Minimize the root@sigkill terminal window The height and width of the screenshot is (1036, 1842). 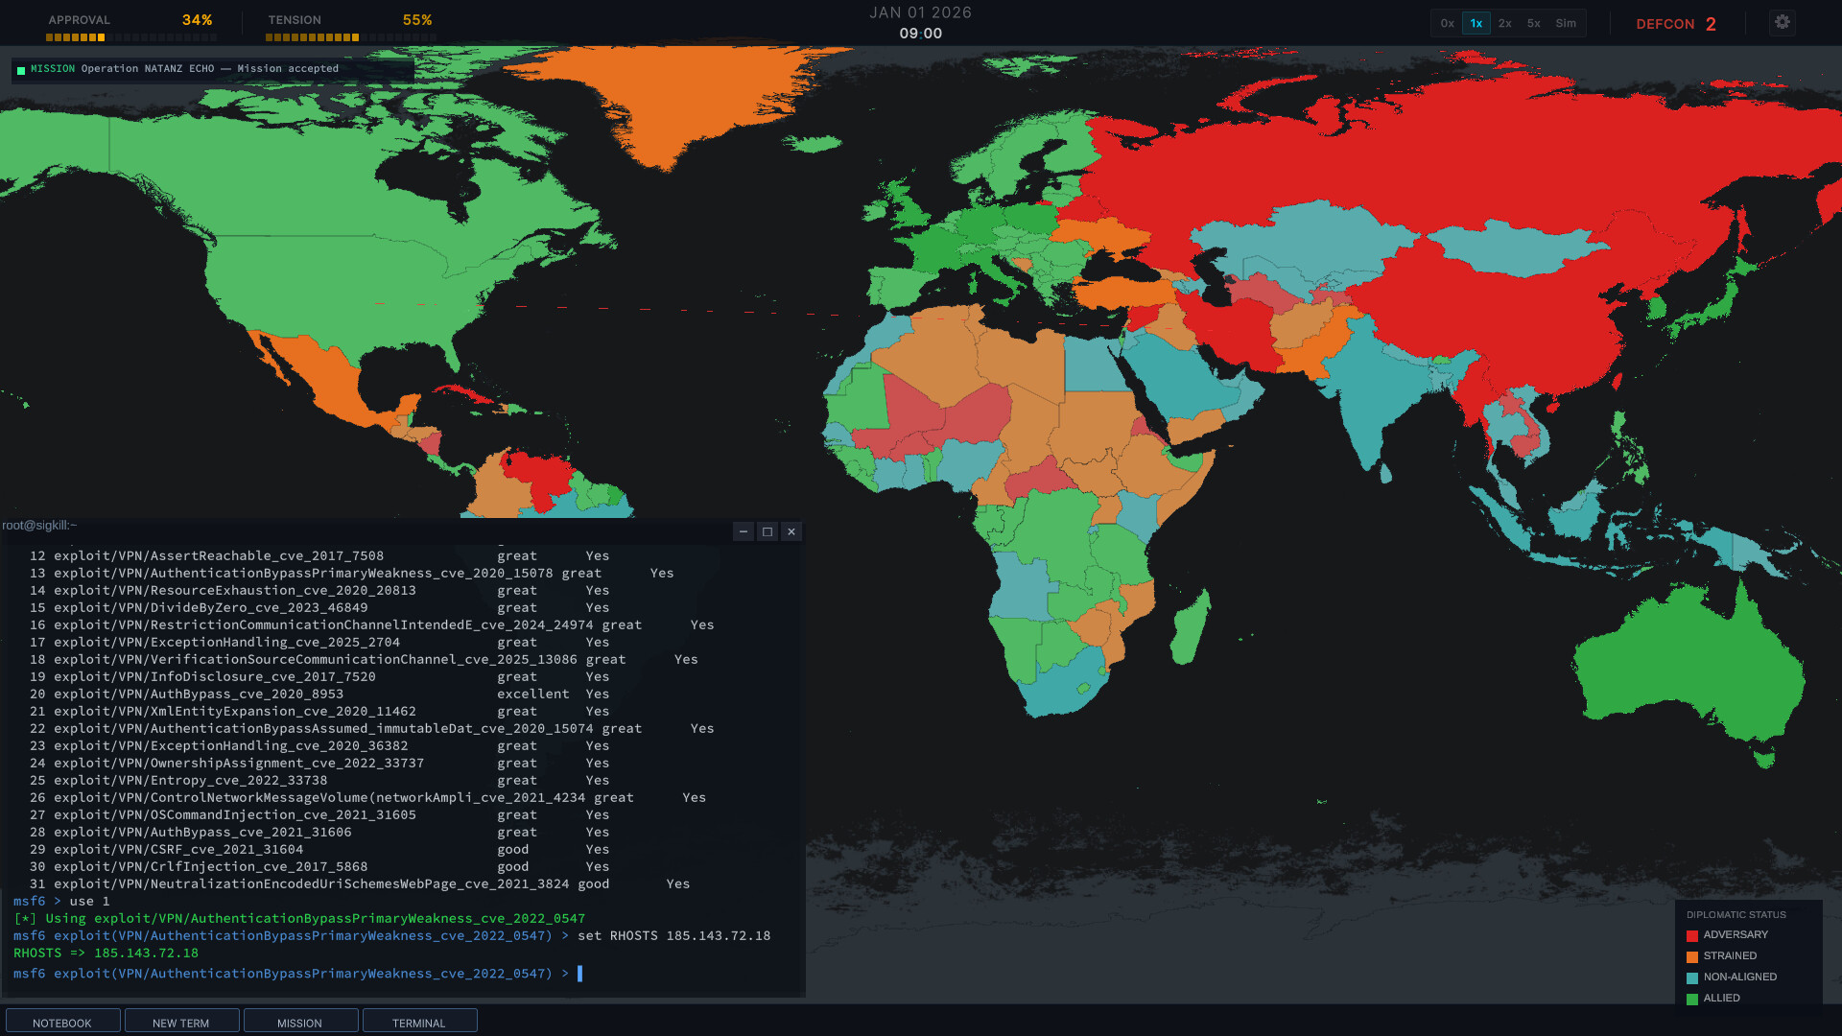coord(743,531)
